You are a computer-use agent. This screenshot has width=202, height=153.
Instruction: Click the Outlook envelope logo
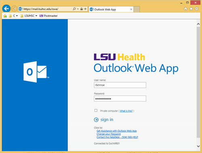[x=36, y=72]
